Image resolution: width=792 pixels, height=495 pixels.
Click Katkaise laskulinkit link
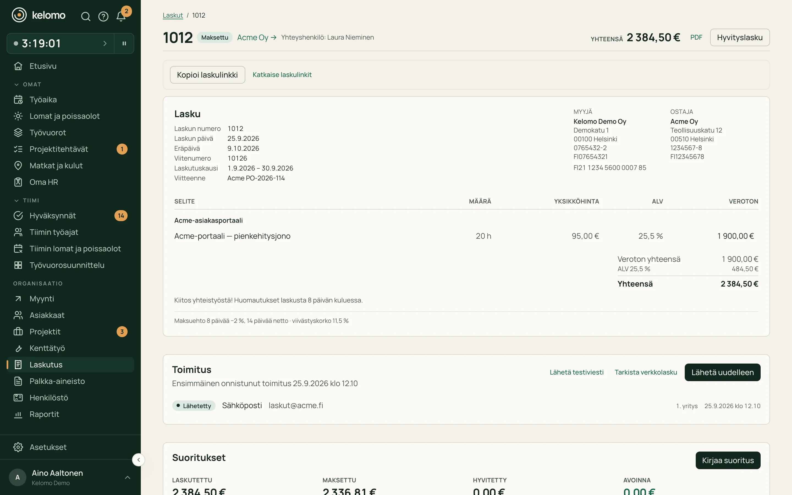(282, 75)
